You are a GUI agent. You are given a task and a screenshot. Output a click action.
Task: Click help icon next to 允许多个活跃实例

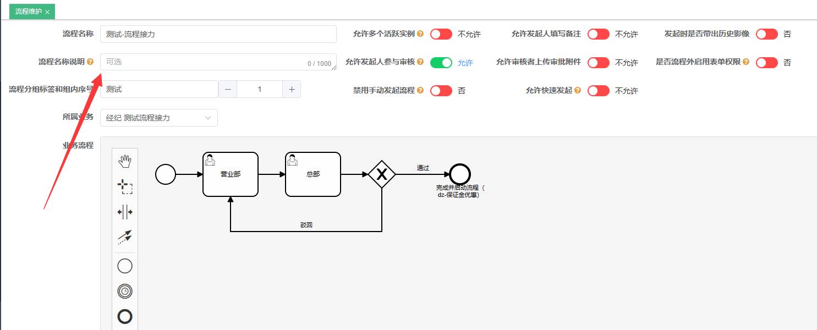click(x=420, y=34)
